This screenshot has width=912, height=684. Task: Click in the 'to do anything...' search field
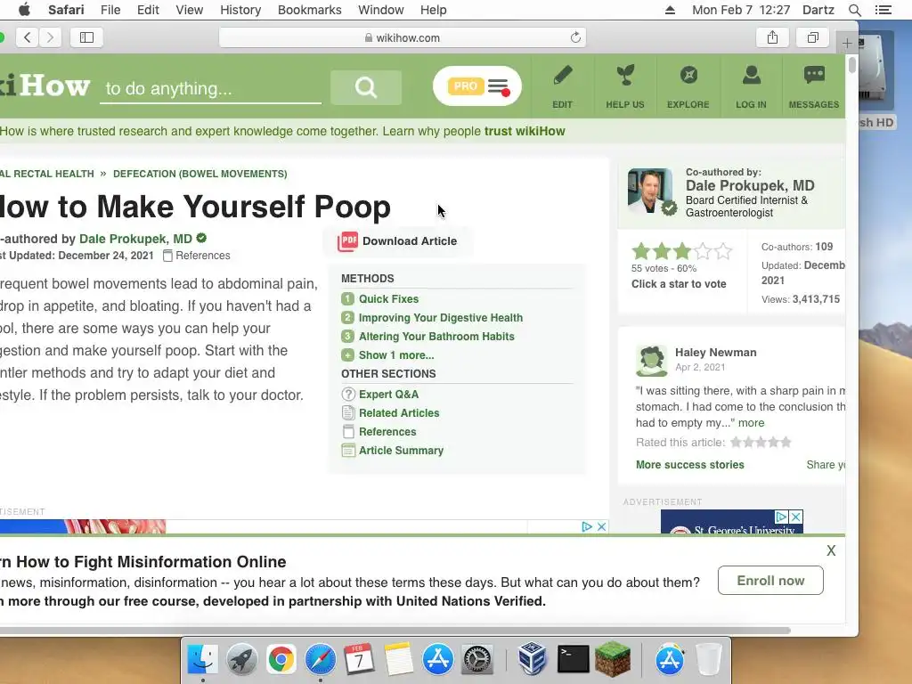[210, 88]
